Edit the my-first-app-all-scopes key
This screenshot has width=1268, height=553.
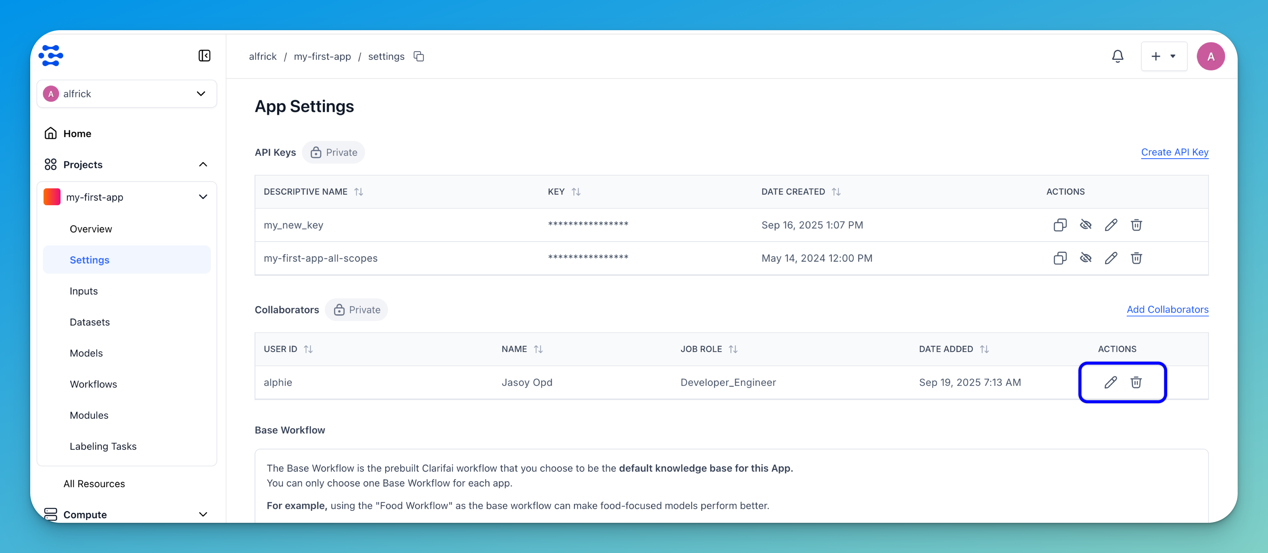[x=1110, y=258]
